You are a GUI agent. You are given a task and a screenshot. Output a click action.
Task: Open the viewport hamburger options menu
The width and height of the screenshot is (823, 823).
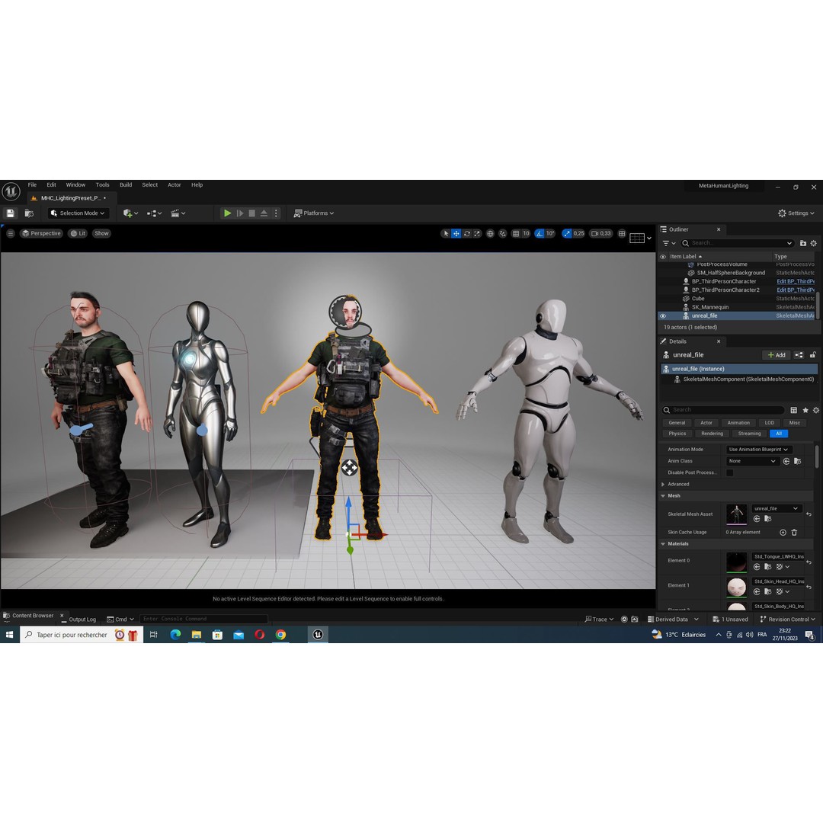pyautogui.click(x=11, y=234)
